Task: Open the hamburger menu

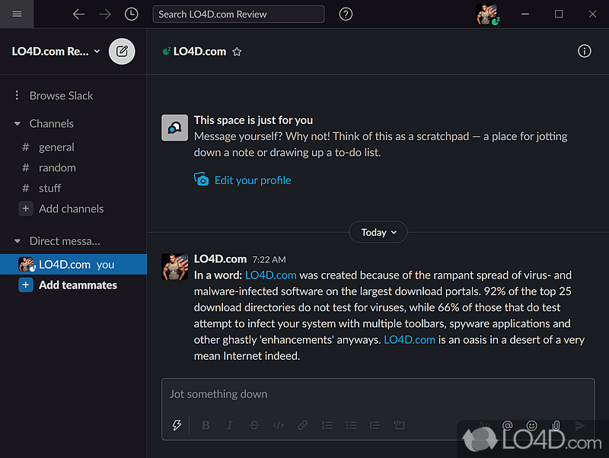Action: point(17,14)
